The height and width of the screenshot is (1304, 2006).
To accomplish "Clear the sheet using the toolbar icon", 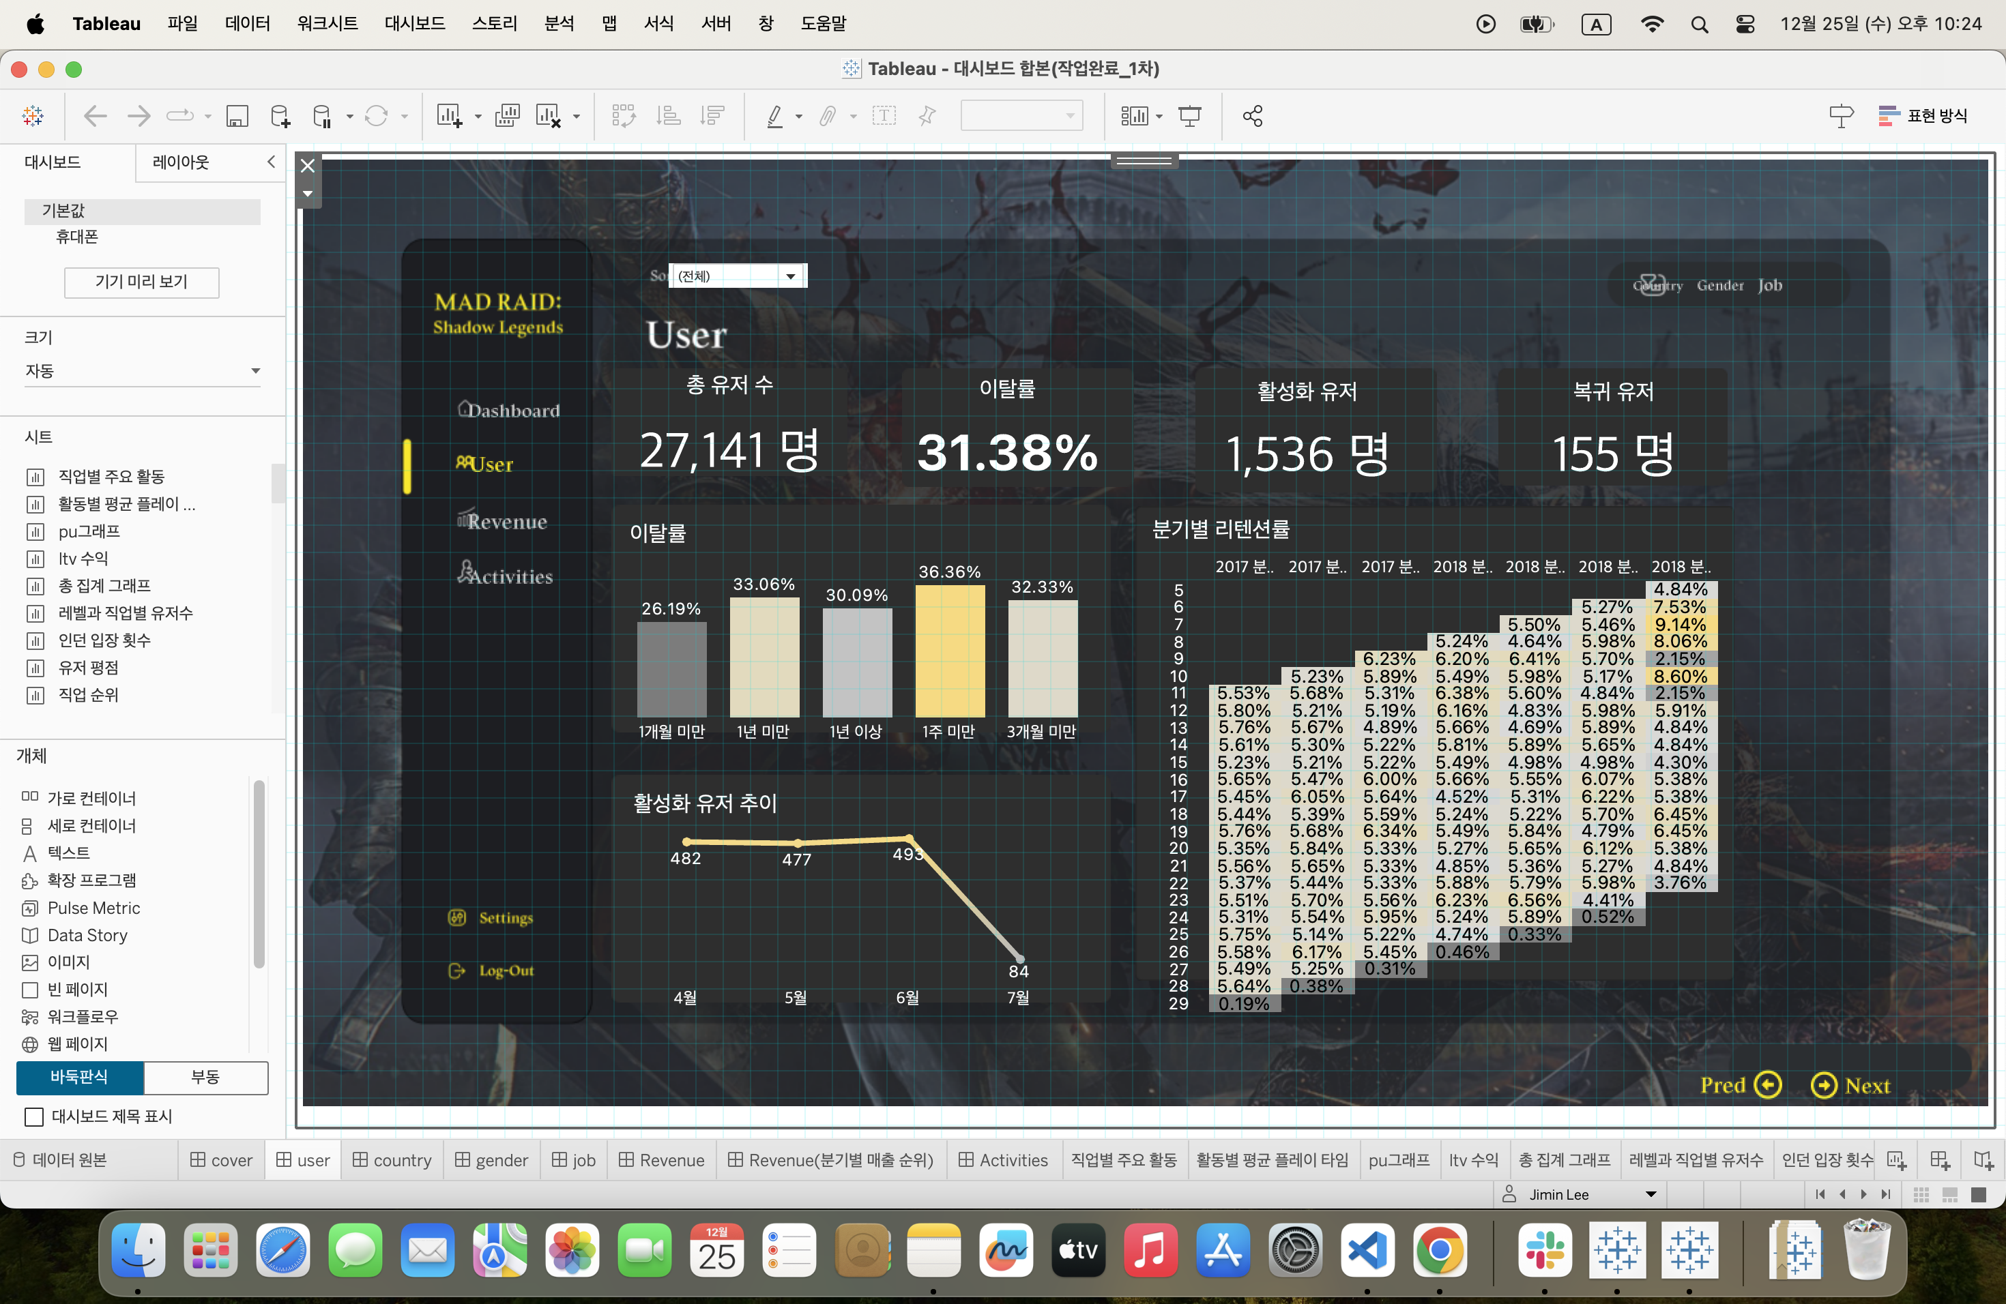I will 548,116.
